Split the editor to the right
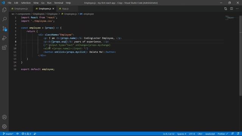Image resolution: width=242 pixels, height=136 pixels. tap(231, 9)
